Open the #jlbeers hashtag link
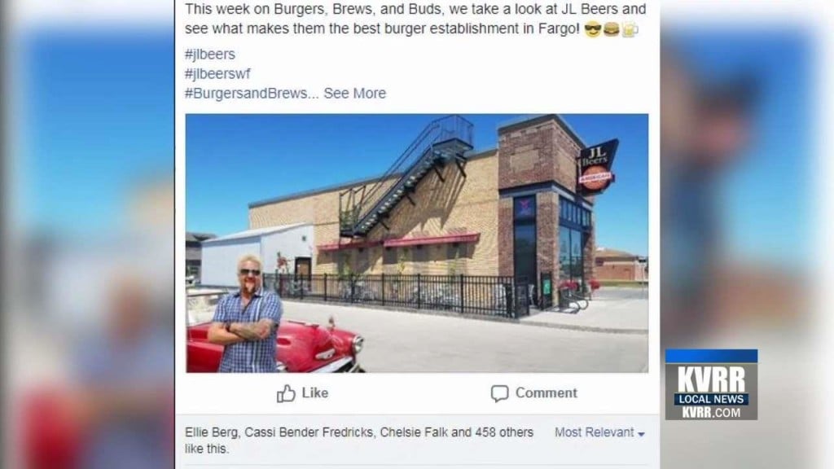This screenshot has height=469, width=834. pos(209,55)
